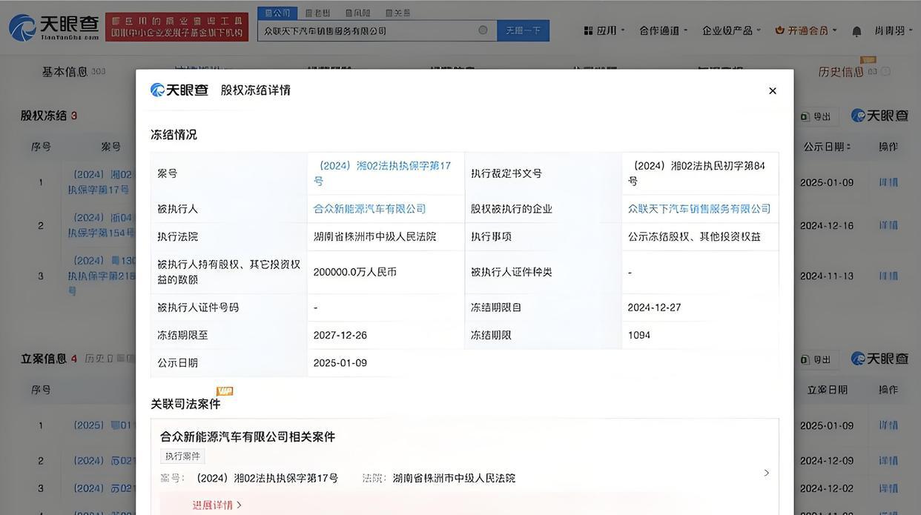The height and width of the screenshot is (515, 921).
Task: Close the 股权冻结详情 dialog with X
Action: (x=772, y=90)
